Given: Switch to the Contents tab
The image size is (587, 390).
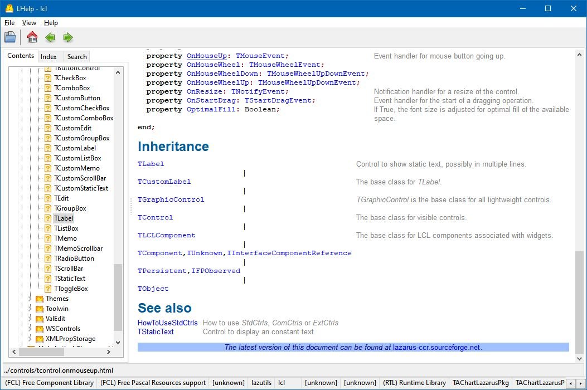Looking at the screenshot, I should point(21,56).
